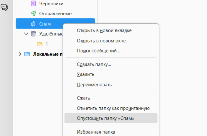Screen dimensions: 207x136
Task: Open Поиск сообщений from context menu
Action: 98,51
